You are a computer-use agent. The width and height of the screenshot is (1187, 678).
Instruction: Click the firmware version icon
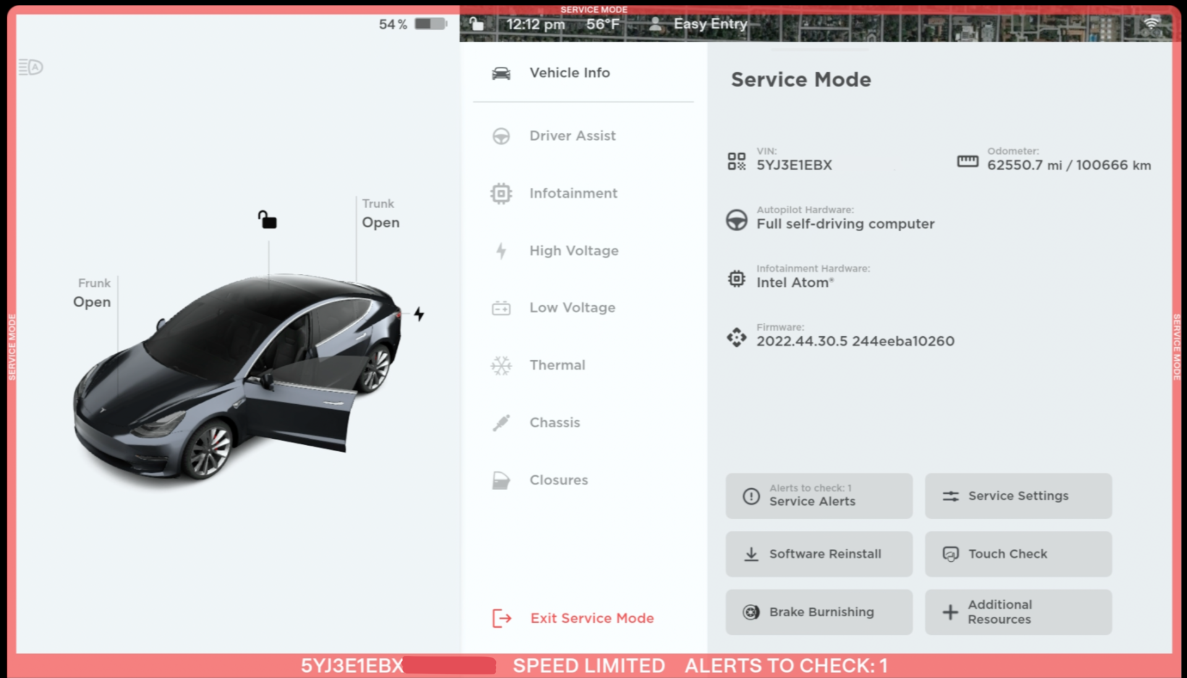click(737, 337)
